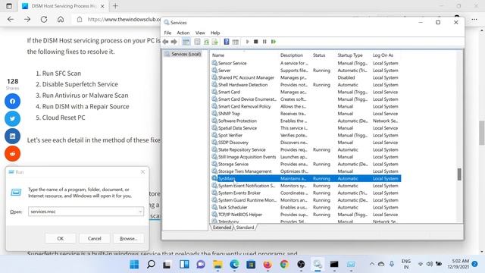Open the Action menu in Services
This screenshot has height=273, width=485.
(x=183, y=33)
